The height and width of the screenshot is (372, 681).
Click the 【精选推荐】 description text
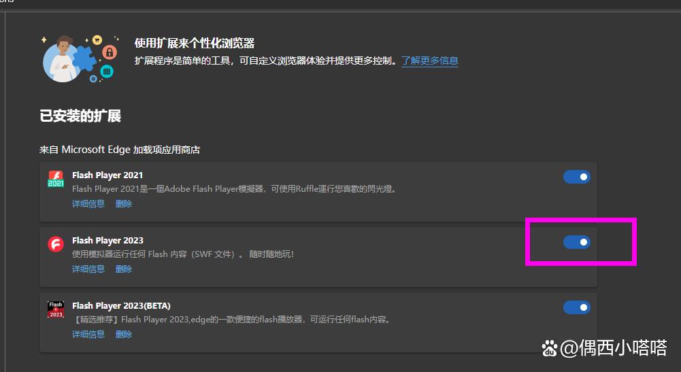coord(232,320)
